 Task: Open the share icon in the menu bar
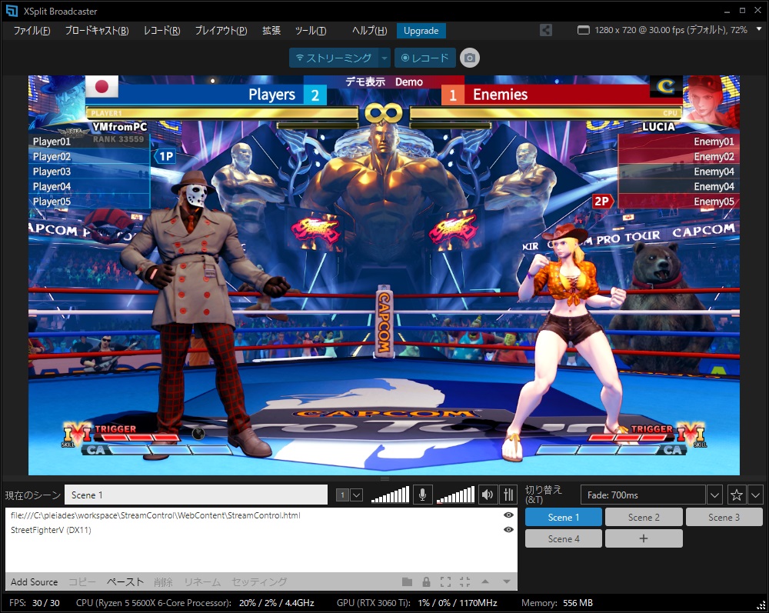[545, 30]
